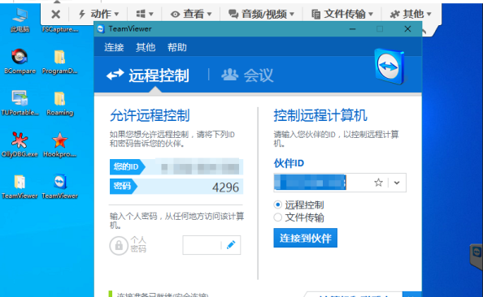483x297 pixels.
Task: Select the Hookpro... star desktop icon
Action: [59, 144]
